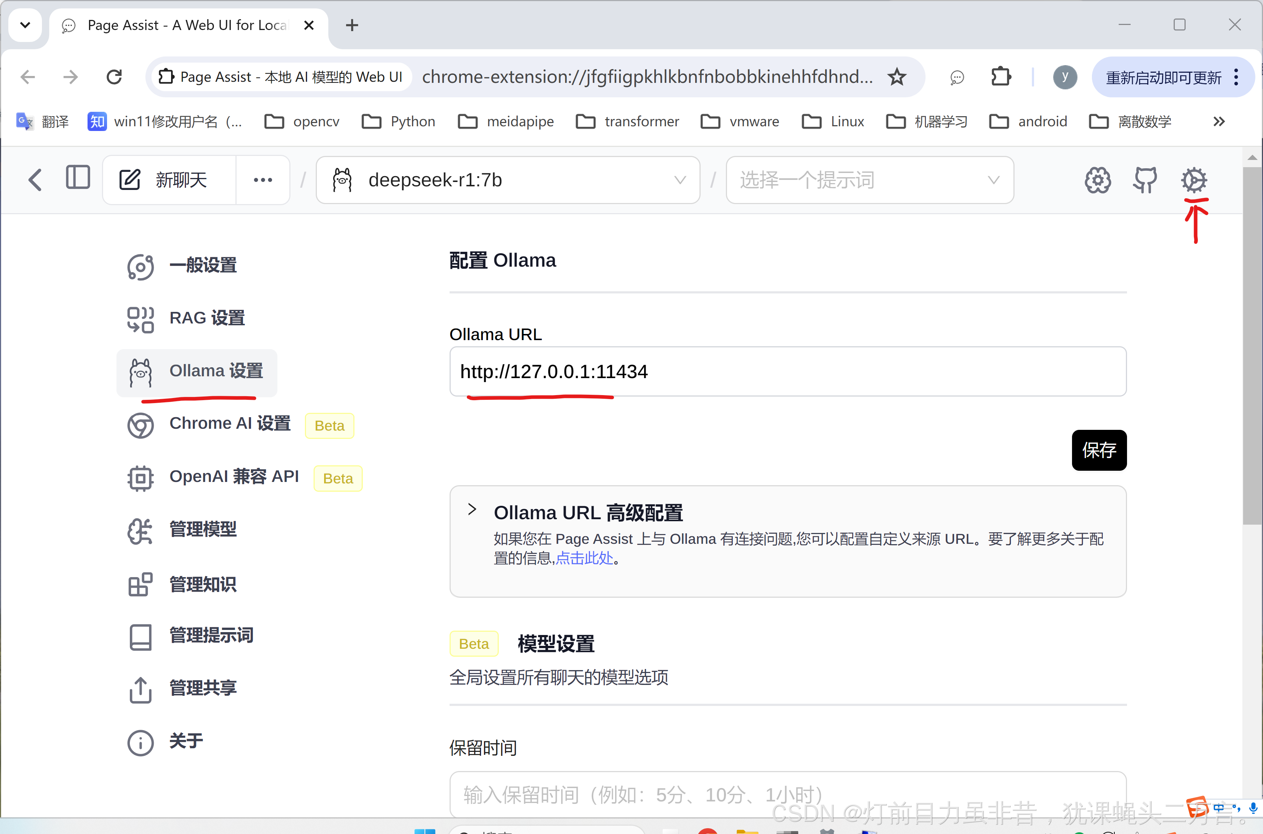This screenshot has width=1263, height=834.
Task: Open the Python bookmark folder
Action: pos(398,121)
